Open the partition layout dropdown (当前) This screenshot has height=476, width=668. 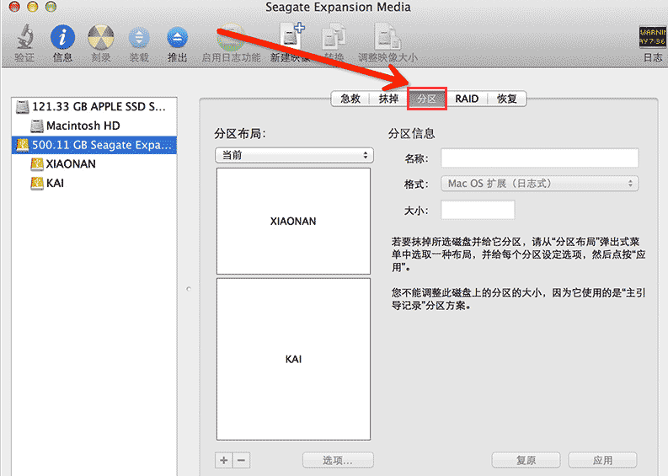294,155
